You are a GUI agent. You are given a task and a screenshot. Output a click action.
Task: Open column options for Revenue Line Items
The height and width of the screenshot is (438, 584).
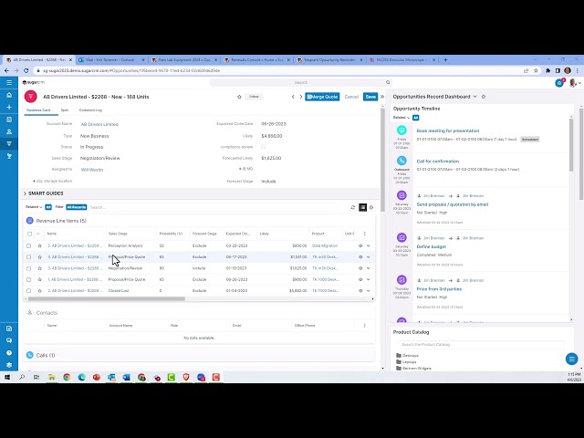(365, 234)
